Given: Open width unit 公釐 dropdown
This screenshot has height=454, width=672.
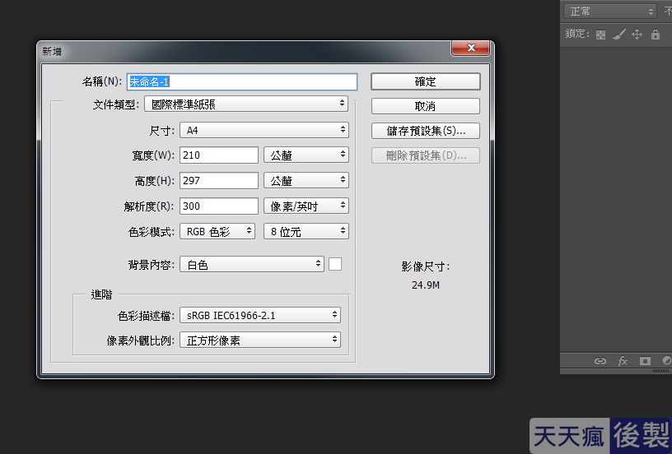Looking at the screenshot, I should click(306, 155).
